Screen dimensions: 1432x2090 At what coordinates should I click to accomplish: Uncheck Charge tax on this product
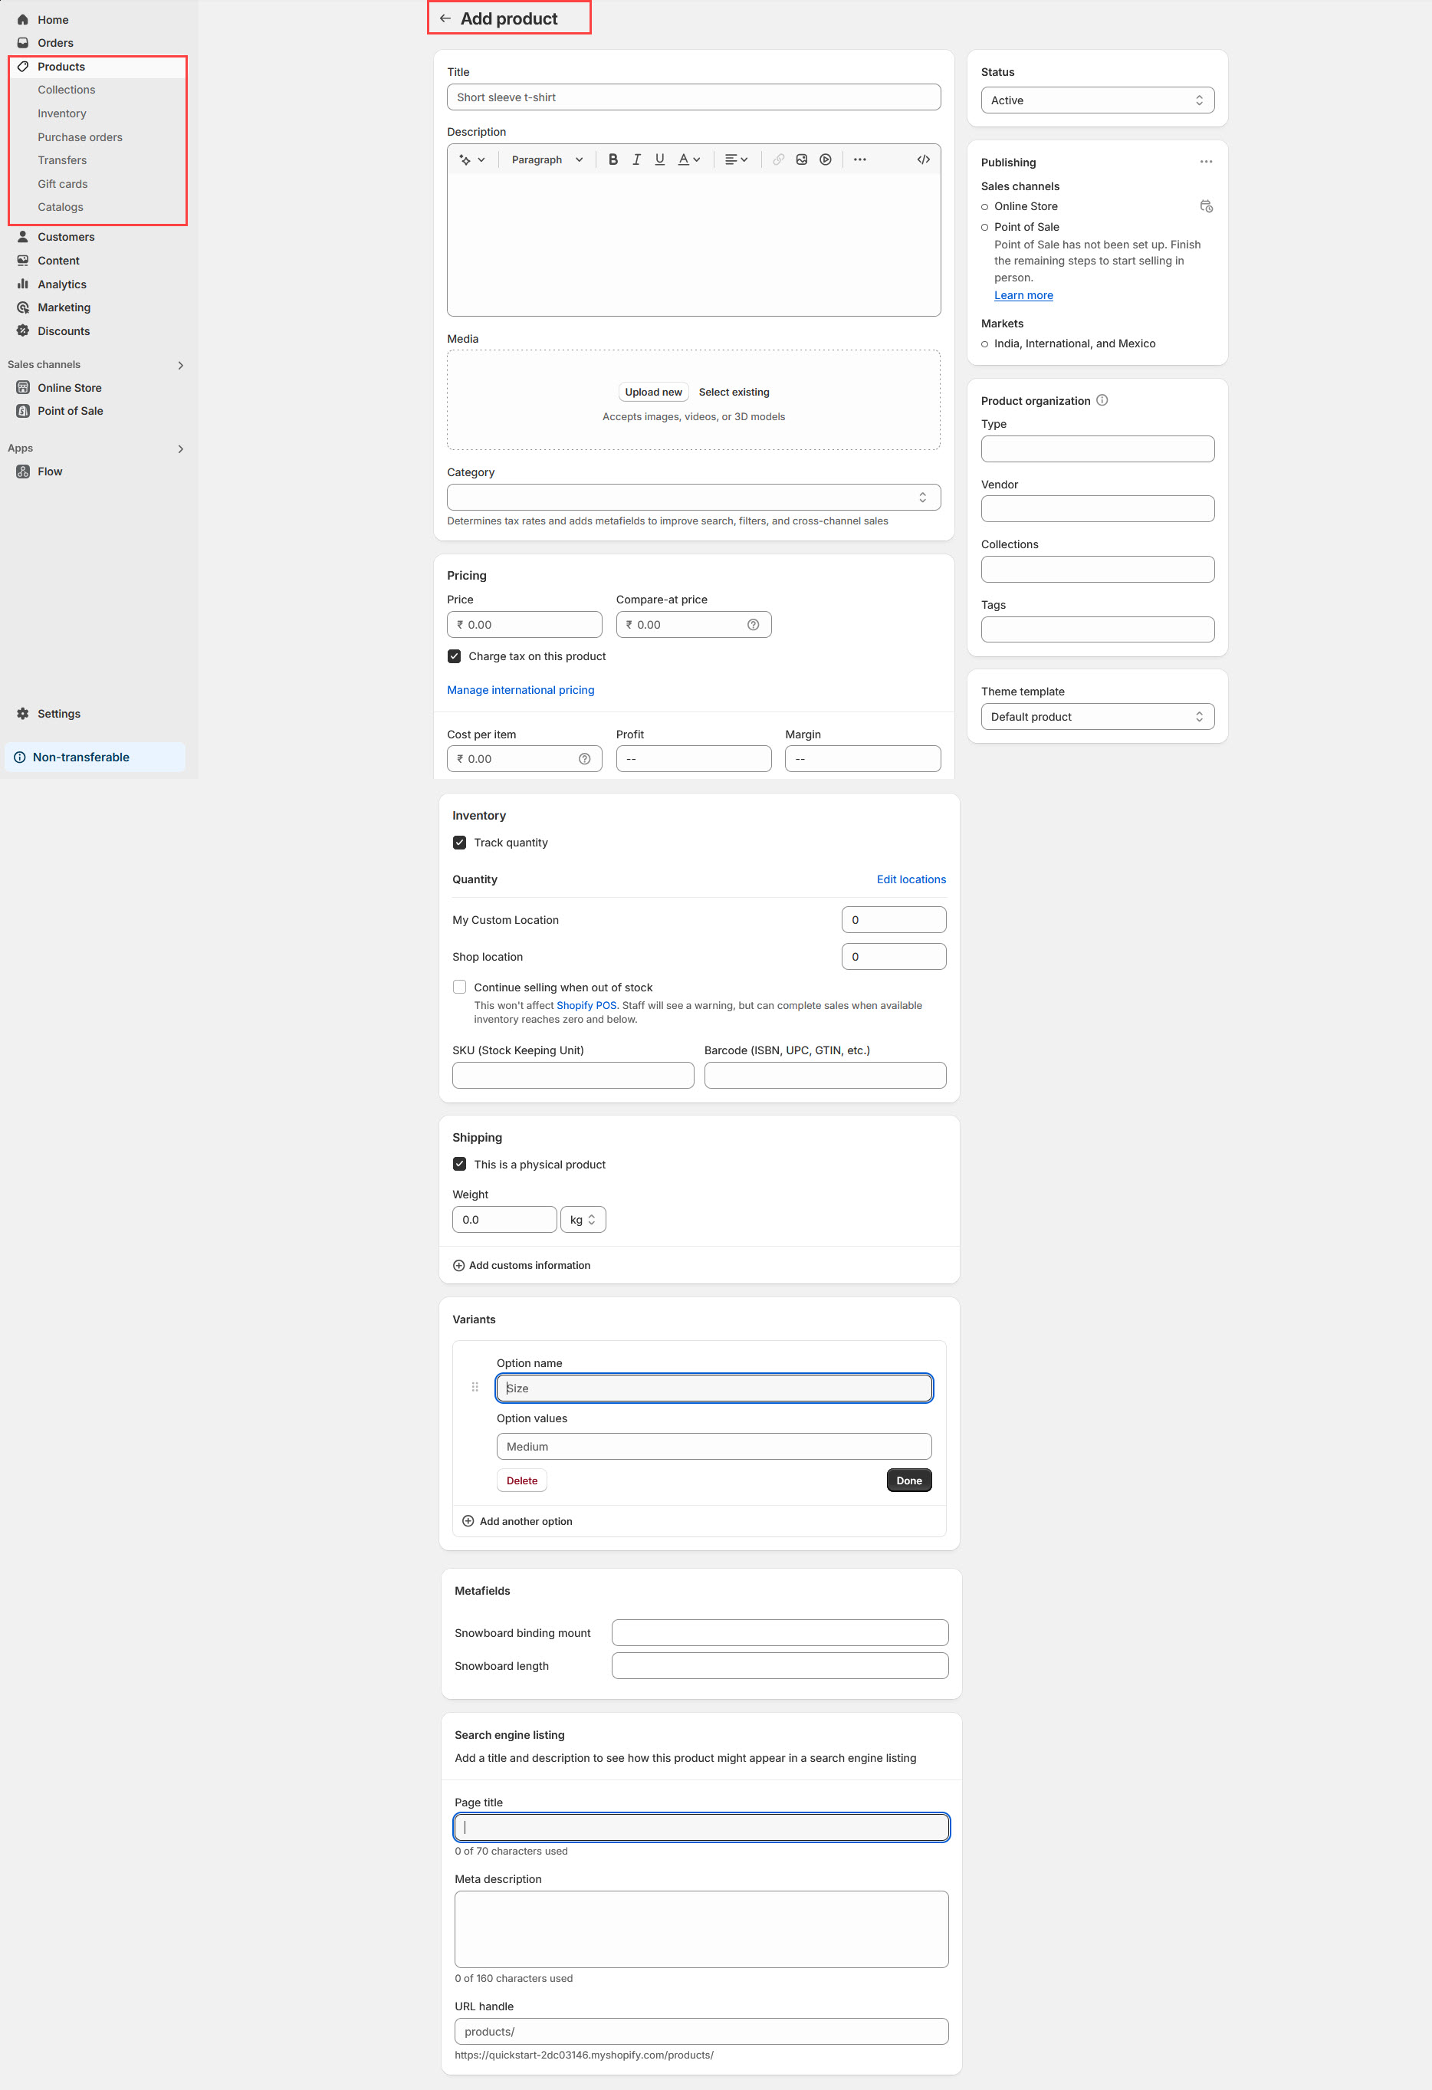pyautogui.click(x=455, y=656)
